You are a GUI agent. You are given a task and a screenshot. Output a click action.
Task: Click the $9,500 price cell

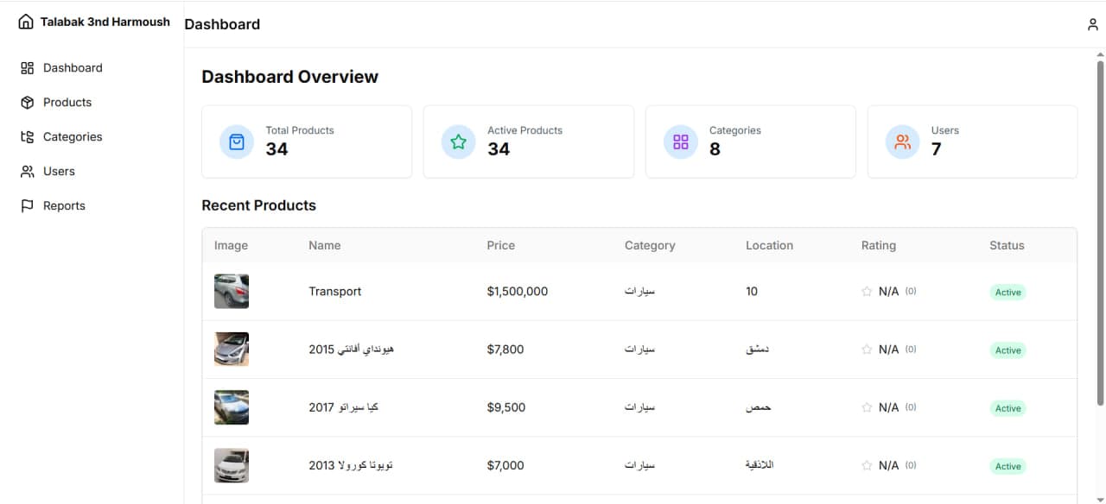506,407
